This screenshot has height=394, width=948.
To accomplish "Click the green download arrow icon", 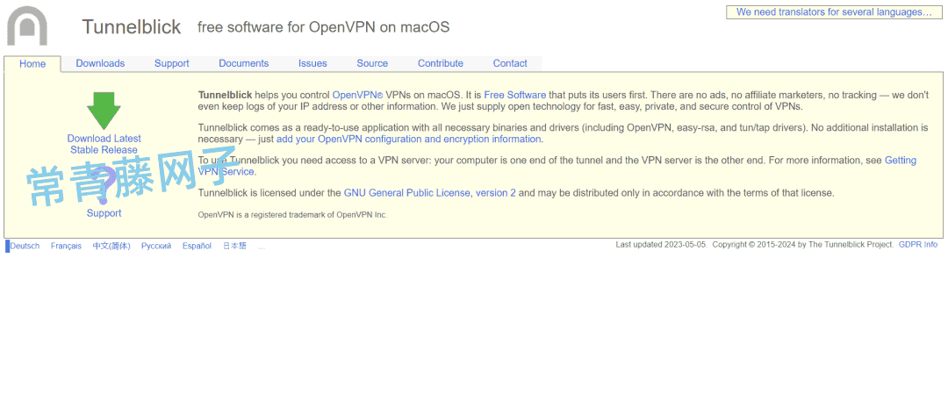I will coord(104,111).
